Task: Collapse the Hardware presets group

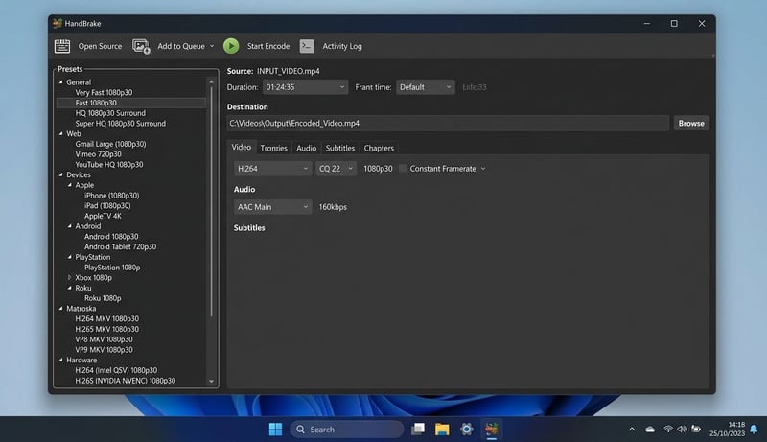Action: [61, 360]
